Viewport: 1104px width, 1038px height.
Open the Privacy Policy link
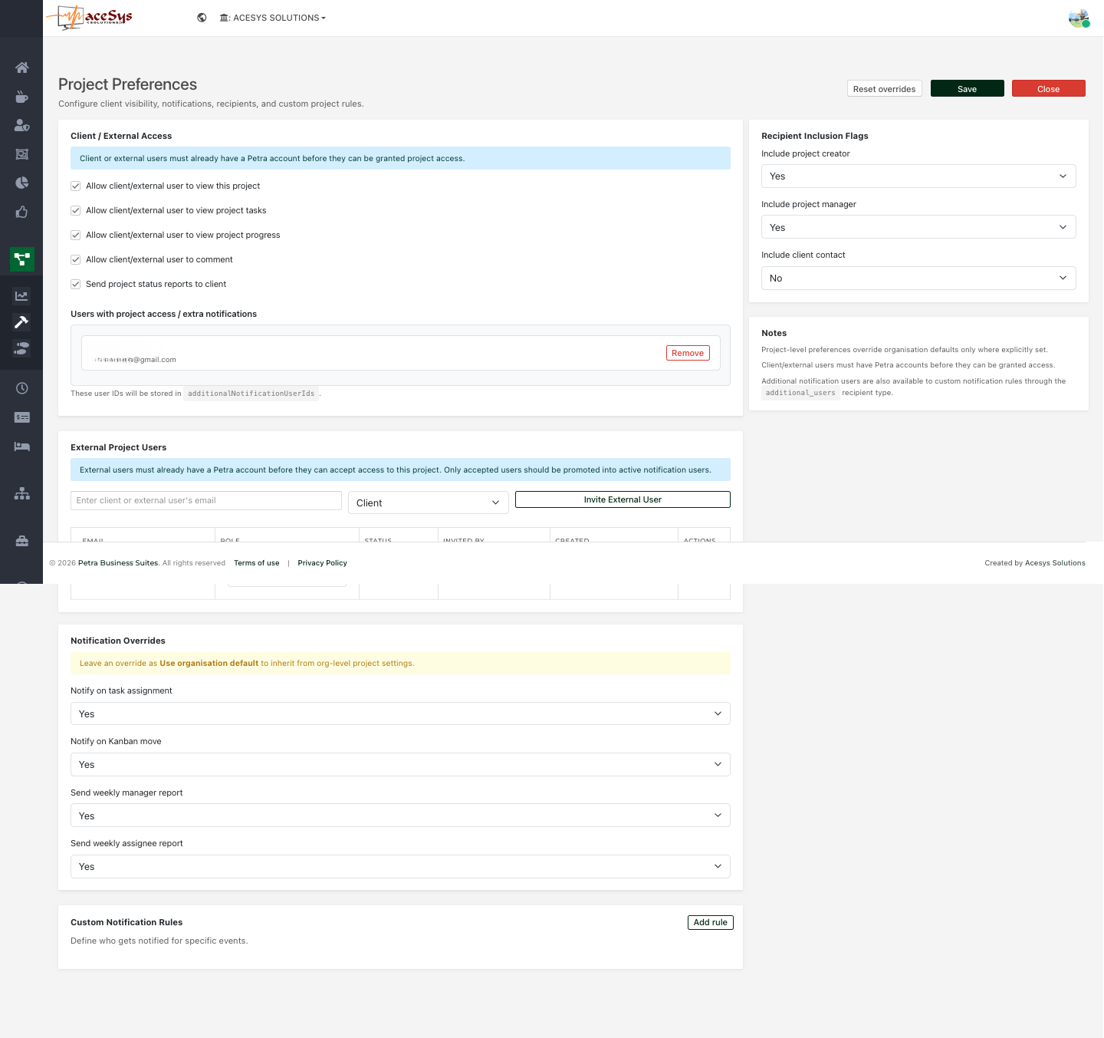(x=322, y=562)
